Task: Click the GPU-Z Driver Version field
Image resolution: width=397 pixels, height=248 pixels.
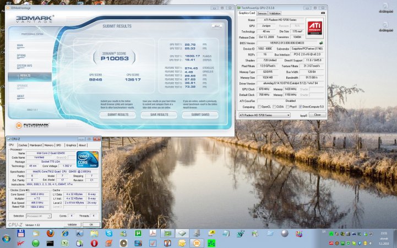Action: (x=290, y=83)
